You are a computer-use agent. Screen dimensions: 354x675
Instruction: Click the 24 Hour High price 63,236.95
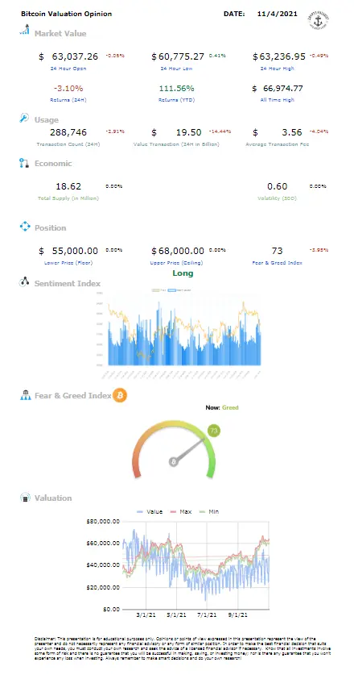282,56
